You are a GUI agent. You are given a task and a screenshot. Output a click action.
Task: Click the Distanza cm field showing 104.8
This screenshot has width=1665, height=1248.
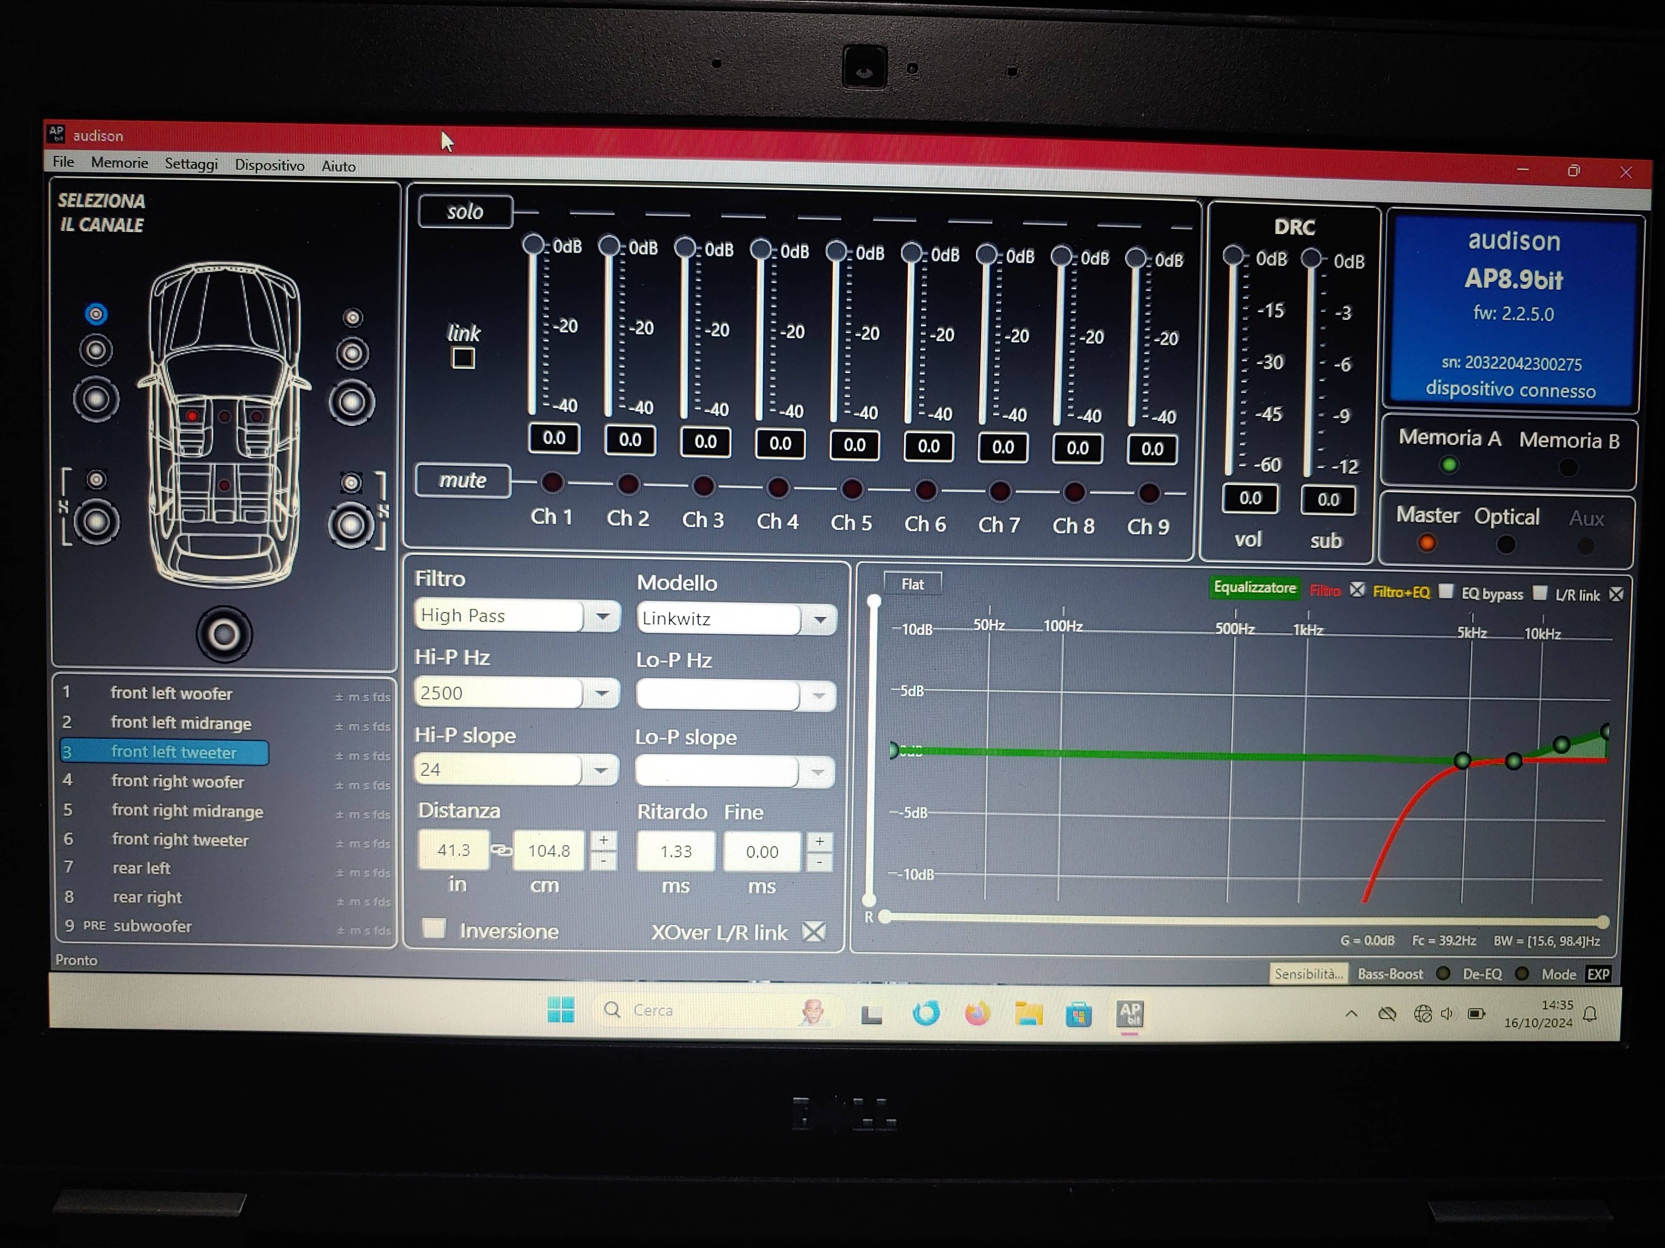pyautogui.click(x=549, y=850)
